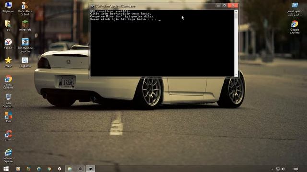Click the 'Devam etmek için bir tuşa basın' line
Image resolution: width=307 pixels, height=172 pixels.
tap(124, 19)
